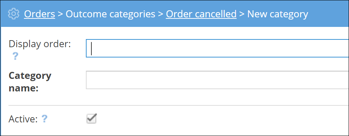Click the horizontal divider above Active row
This screenshot has width=349, height=136.
pos(178,105)
